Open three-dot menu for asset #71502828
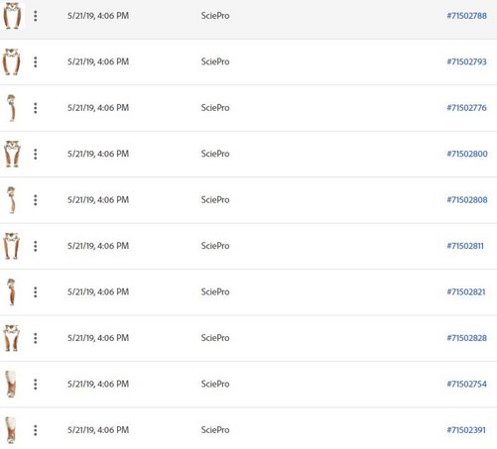497x449 pixels. coord(36,338)
